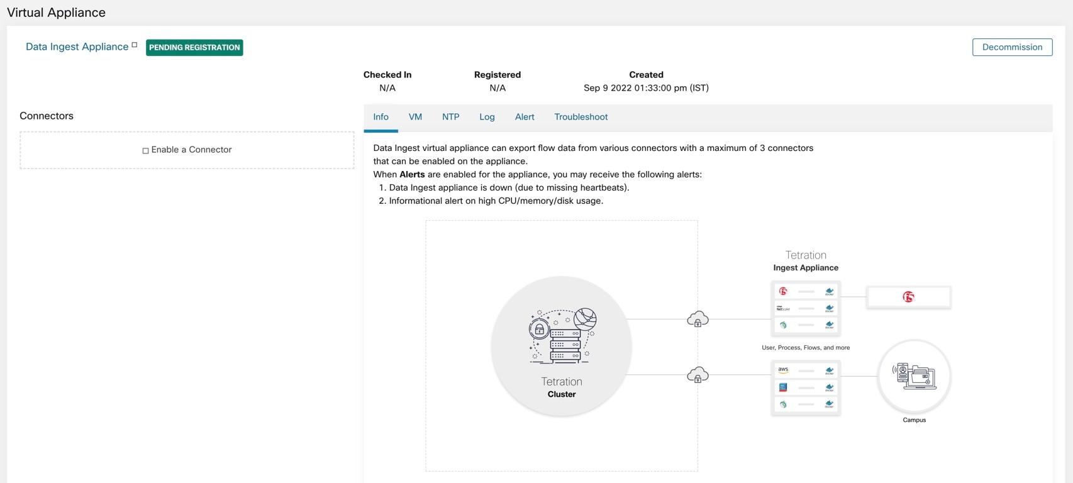
Task: Click the AWS connector icon
Action: tap(783, 370)
